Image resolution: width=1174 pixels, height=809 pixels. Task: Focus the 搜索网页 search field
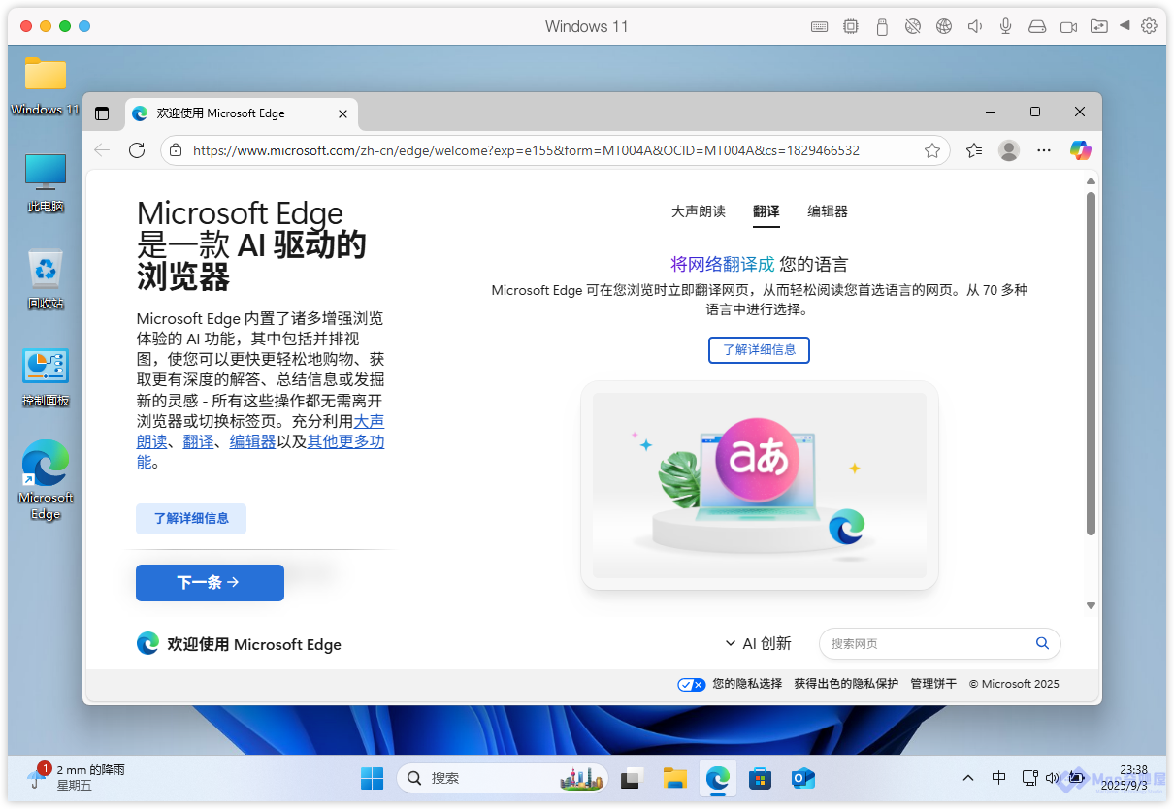tap(939, 643)
